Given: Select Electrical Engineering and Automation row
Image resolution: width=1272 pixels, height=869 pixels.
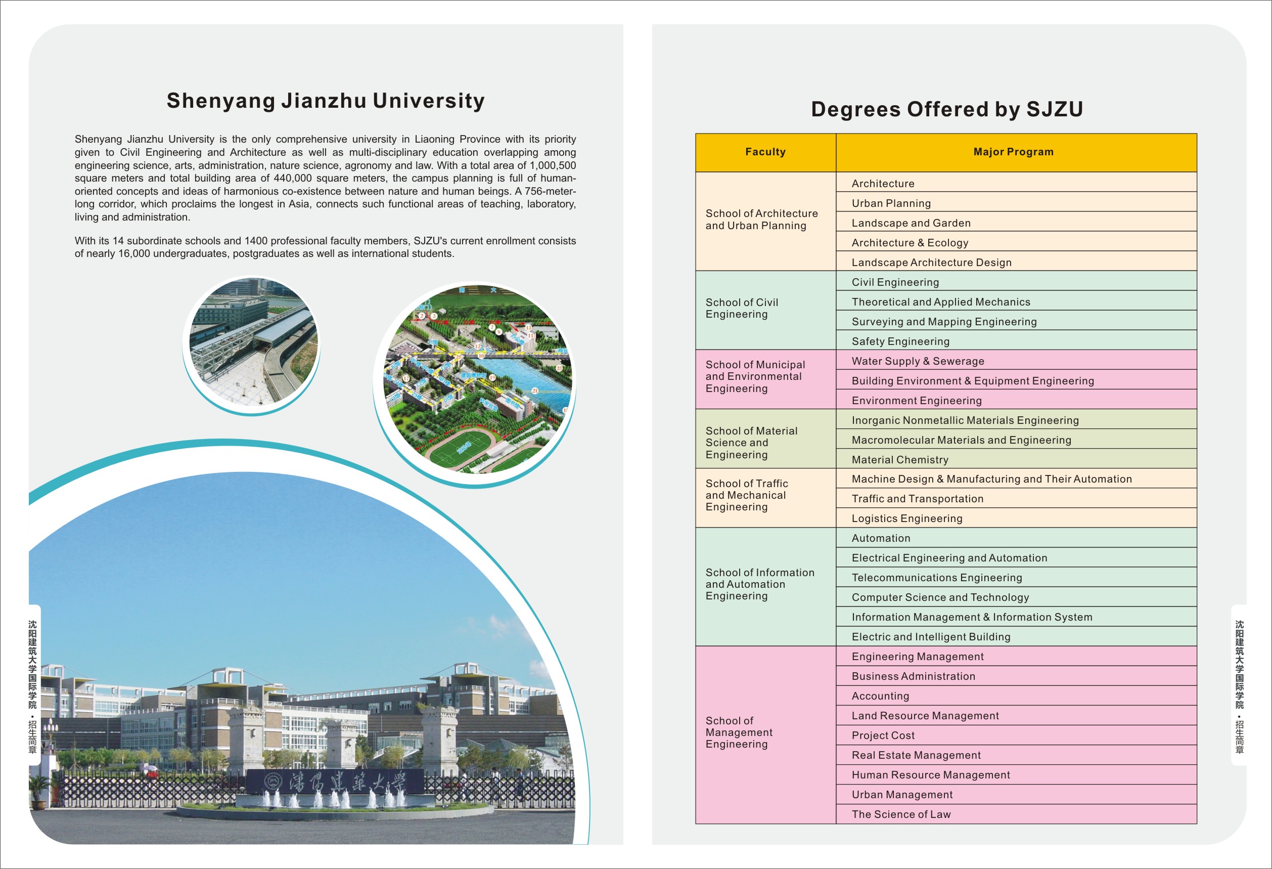Looking at the screenshot, I should (1016, 557).
